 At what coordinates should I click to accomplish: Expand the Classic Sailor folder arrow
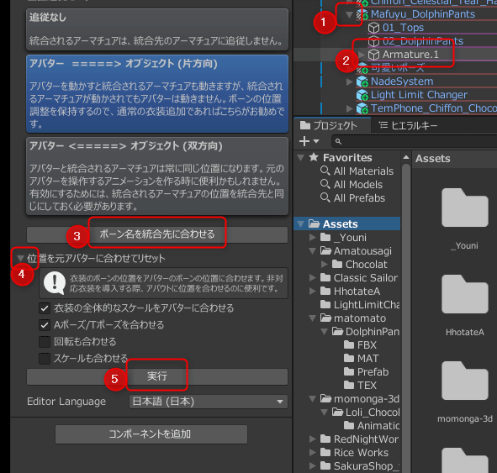[313, 277]
